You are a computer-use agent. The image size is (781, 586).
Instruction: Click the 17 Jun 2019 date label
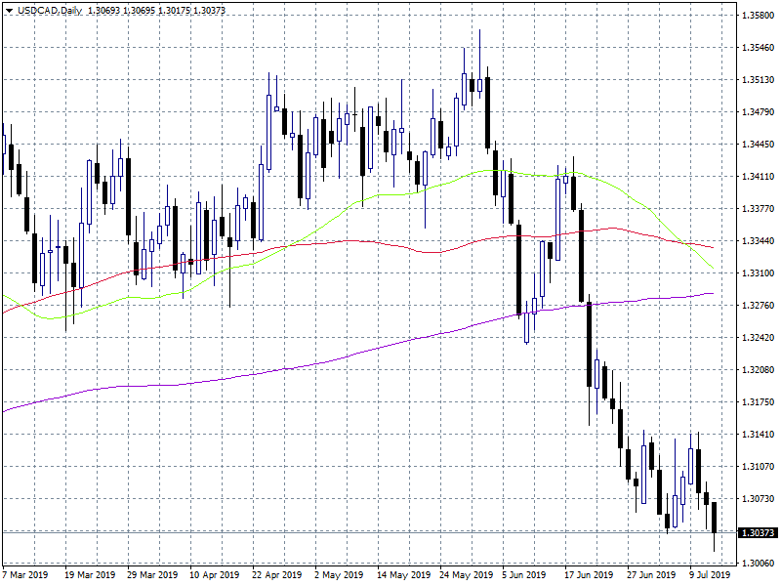pyautogui.click(x=590, y=575)
